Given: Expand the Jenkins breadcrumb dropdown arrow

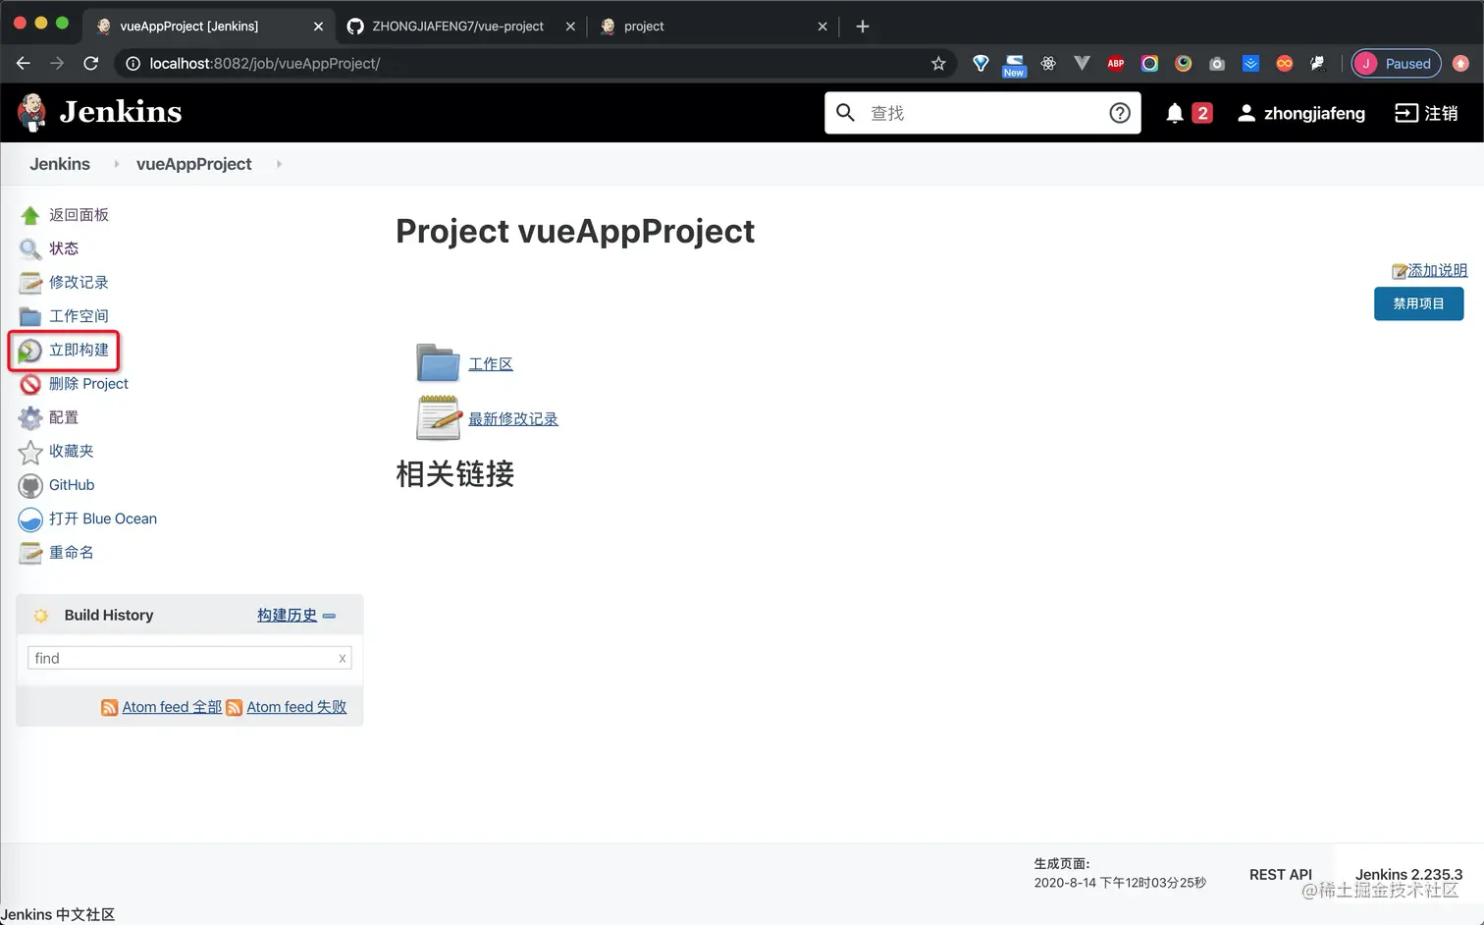Looking at the screenshot, I should pyautogui.click(x=116, y=164).
